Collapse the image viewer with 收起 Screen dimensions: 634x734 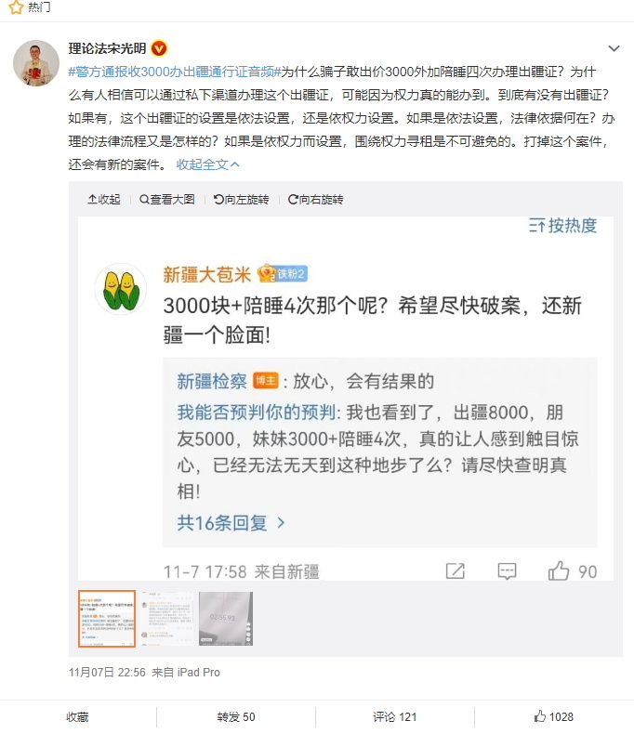click(x=104, y=200)
